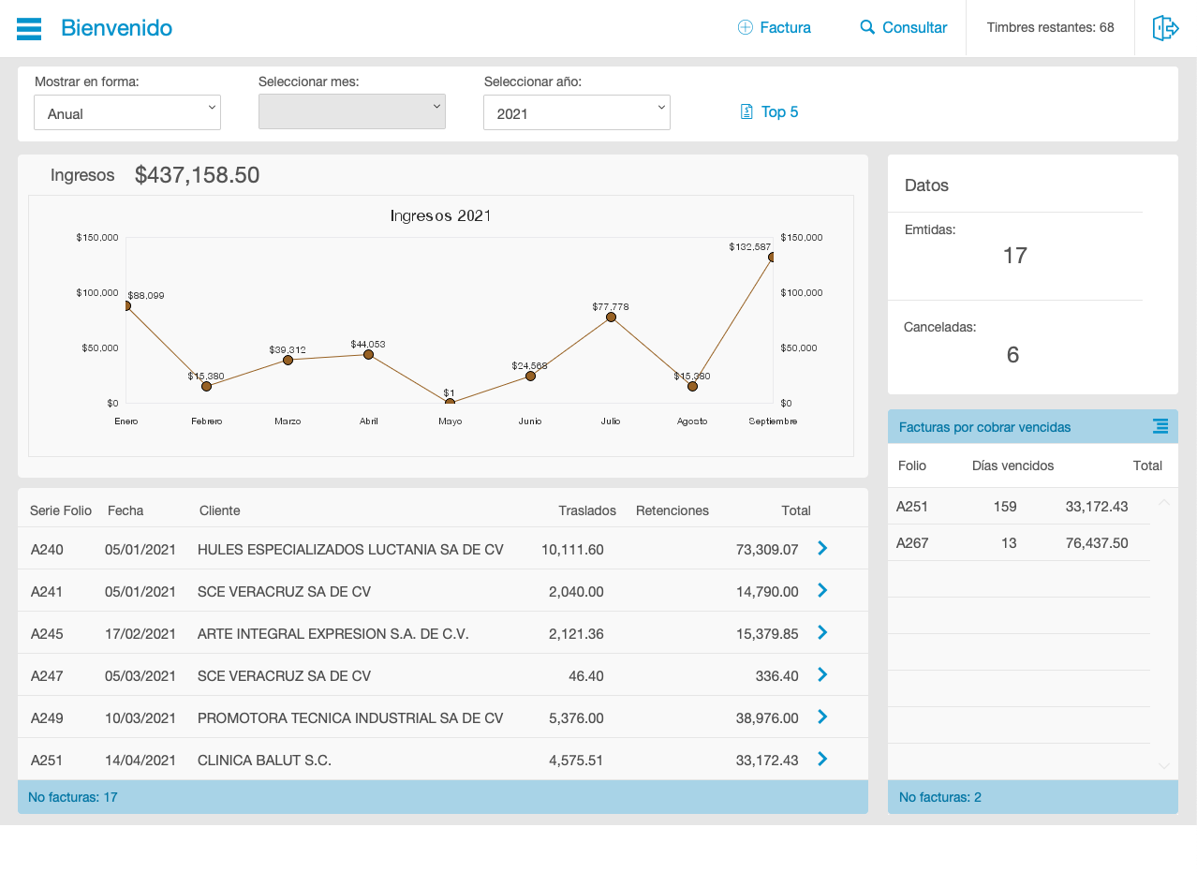The height and width of the screenshot is (872, 1197).
Task: Click the Septiembre data point on chart
Action: tap(773, 257)
